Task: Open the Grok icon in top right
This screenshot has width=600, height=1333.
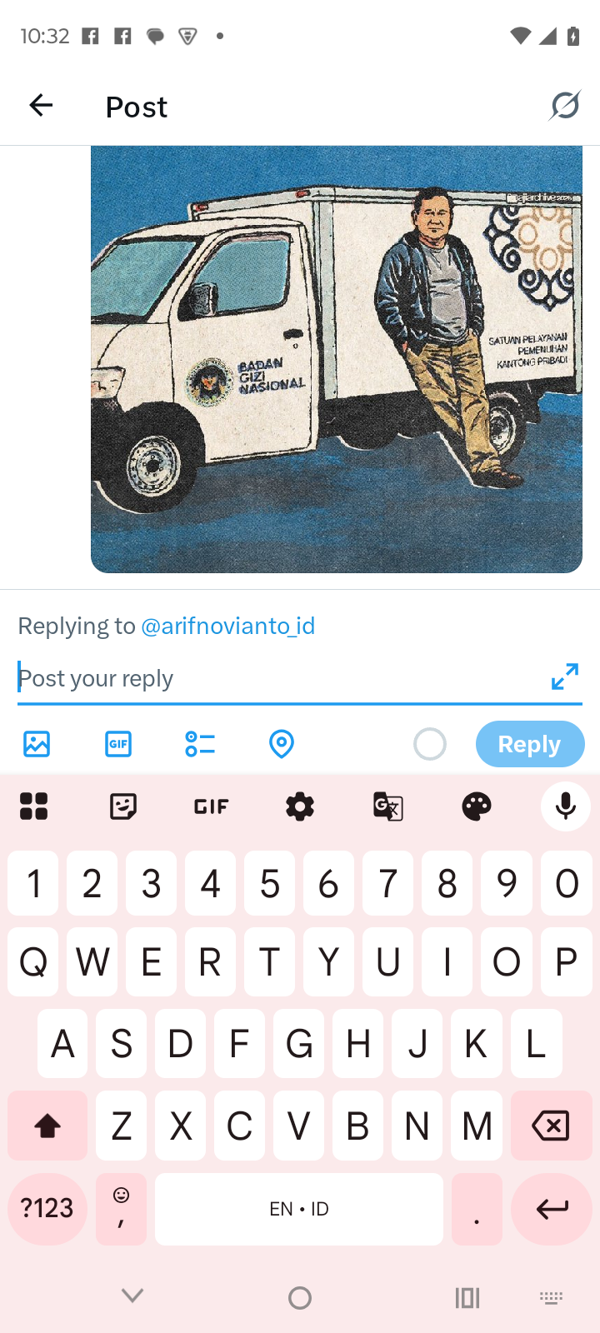Action: 564,106
